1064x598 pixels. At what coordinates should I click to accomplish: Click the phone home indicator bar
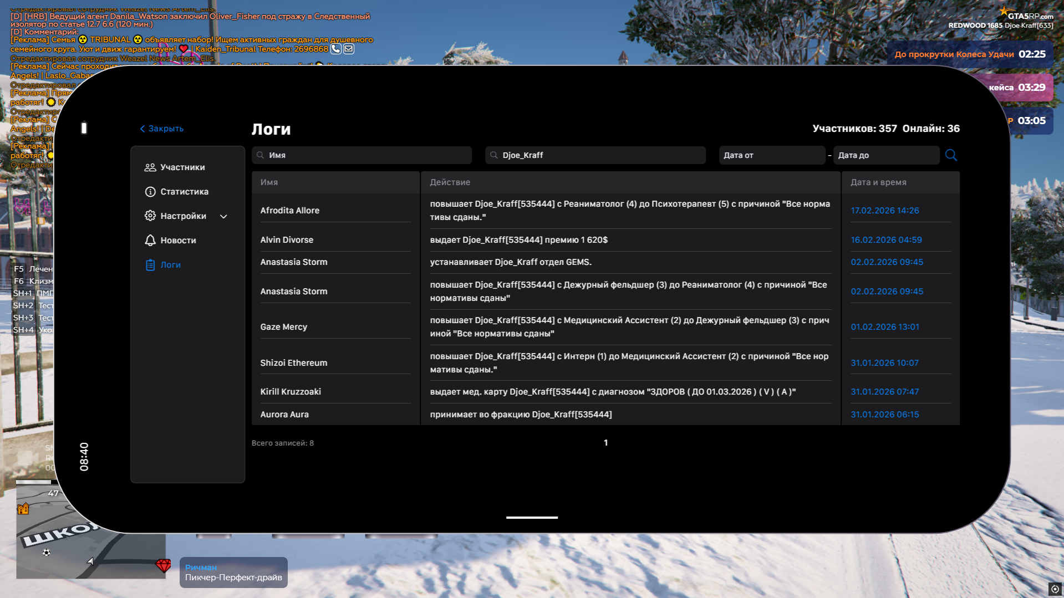(x=532, y=518)
